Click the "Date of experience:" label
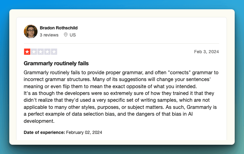 [x=44, y=132]
